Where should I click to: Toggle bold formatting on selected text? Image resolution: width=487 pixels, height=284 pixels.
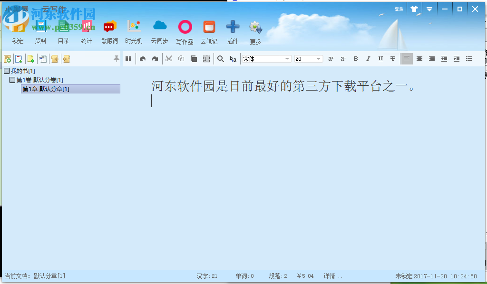pos(356,58)
